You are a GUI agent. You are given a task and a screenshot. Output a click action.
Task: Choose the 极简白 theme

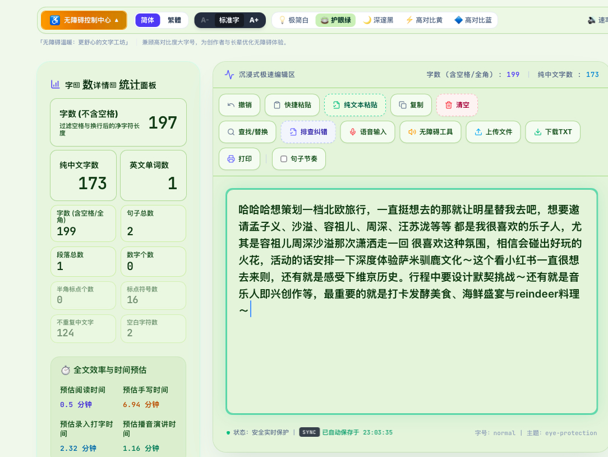[x=294, y=20]
